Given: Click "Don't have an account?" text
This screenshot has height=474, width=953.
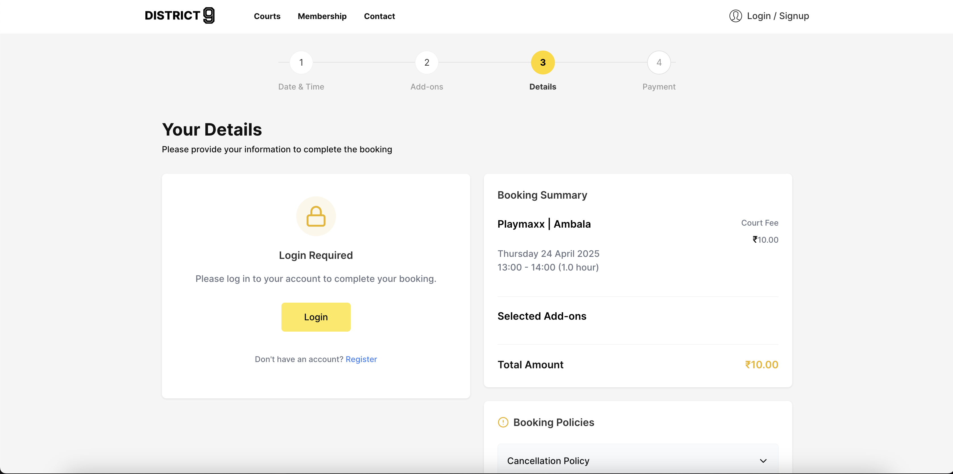Looking at the screenshot, I should 299,359.
